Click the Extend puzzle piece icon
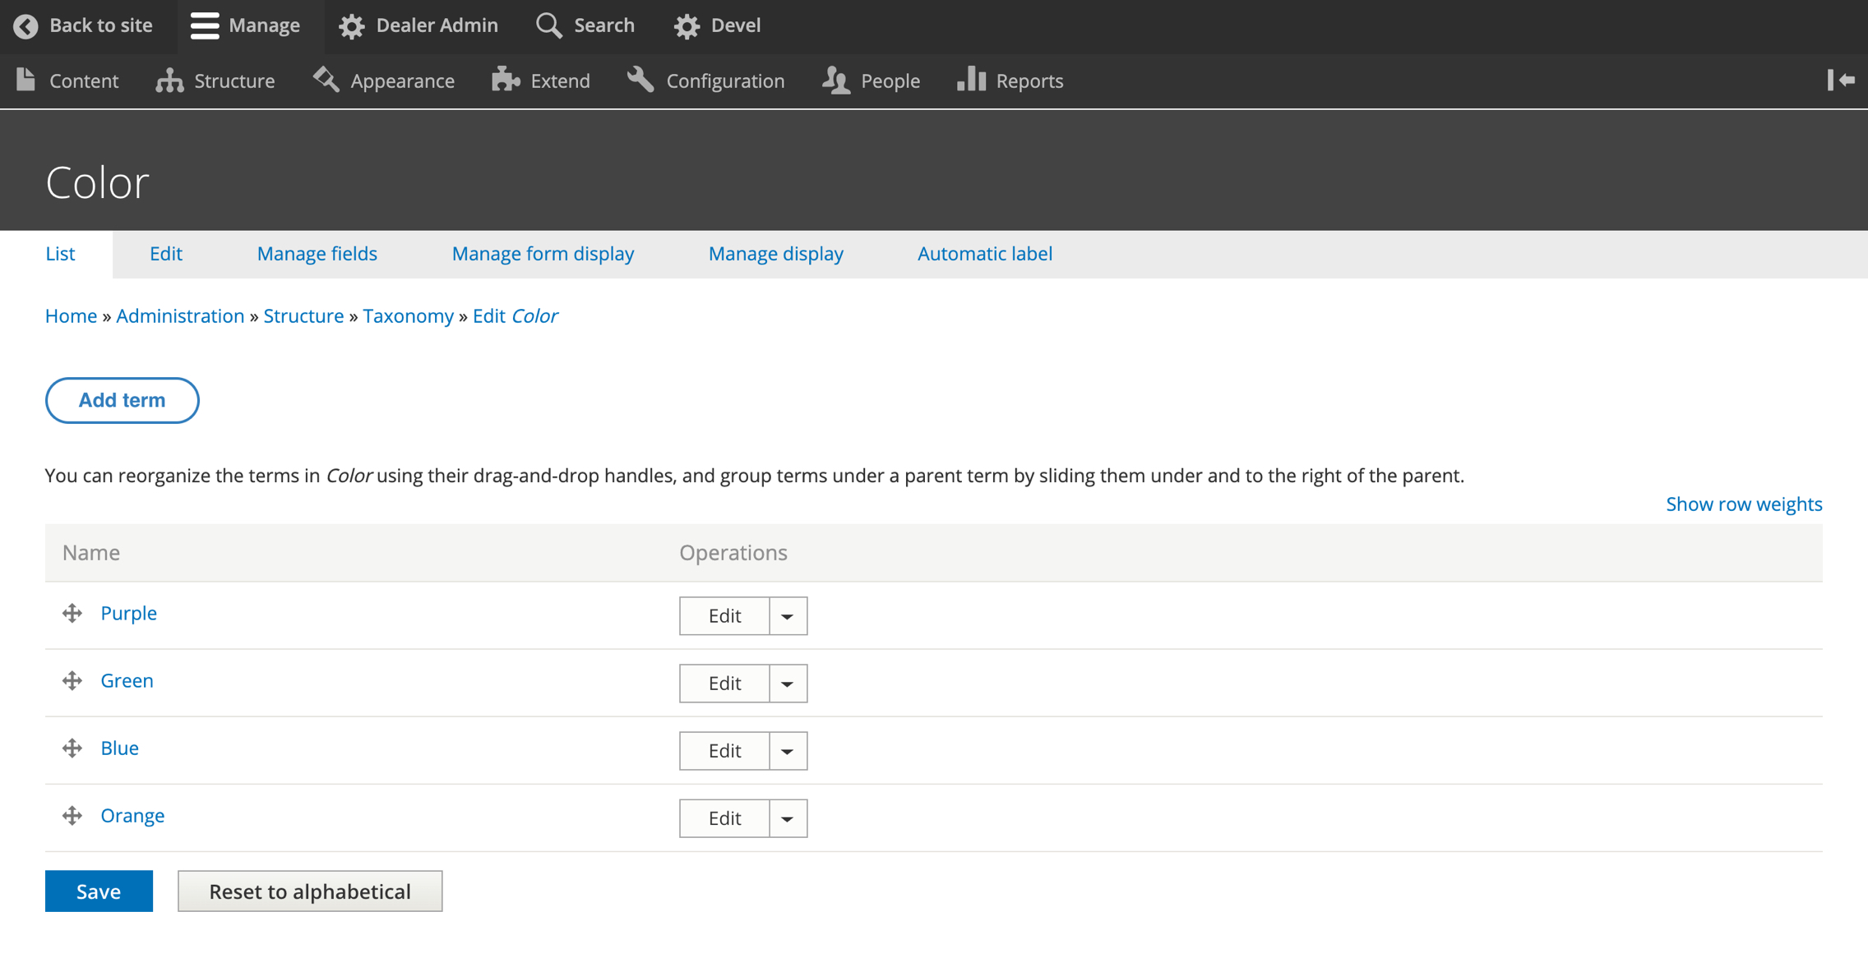The image size is (1868, 953). pyautogui.click(x=506, y=80)
